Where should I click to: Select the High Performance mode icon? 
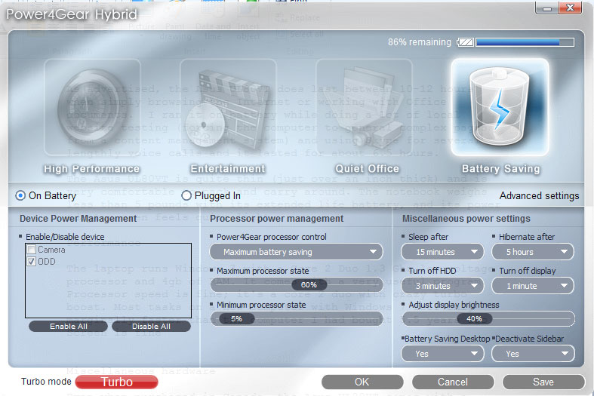point(92,108)
